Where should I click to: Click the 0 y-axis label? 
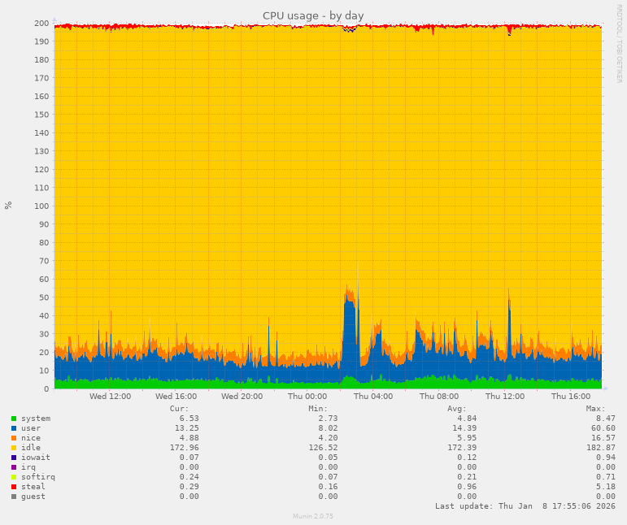pyautogui.click(x=46, y=388)
